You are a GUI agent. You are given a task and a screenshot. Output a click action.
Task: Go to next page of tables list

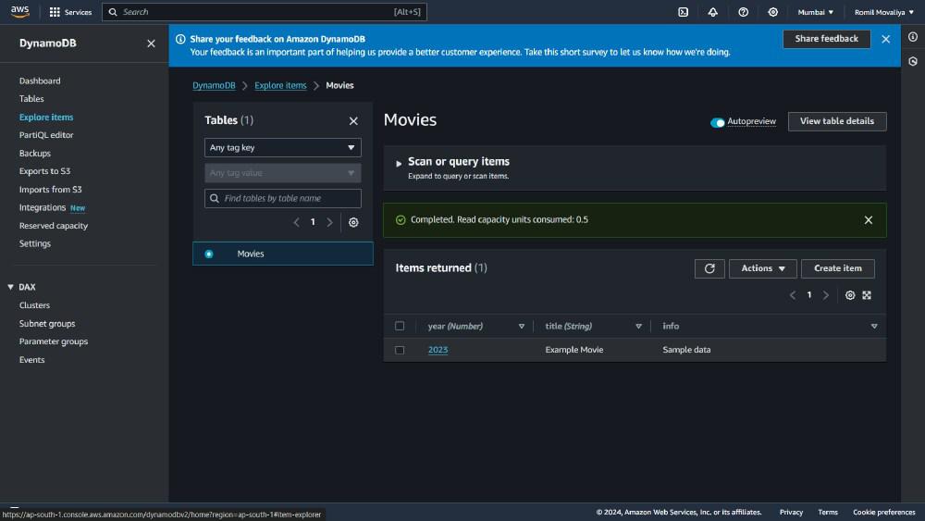330,222
